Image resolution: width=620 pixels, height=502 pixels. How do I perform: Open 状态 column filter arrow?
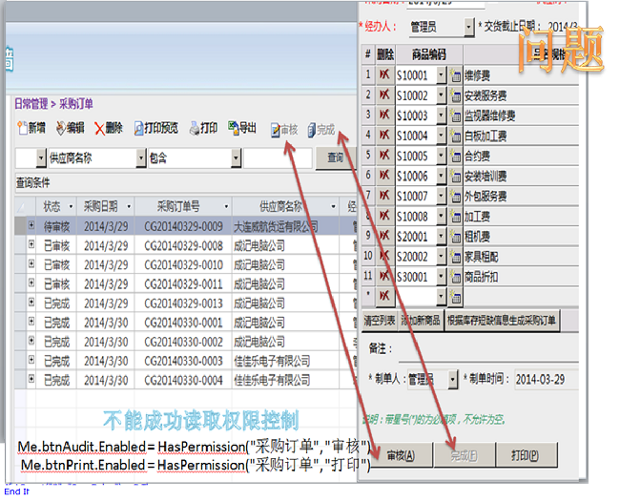[71, 206]
